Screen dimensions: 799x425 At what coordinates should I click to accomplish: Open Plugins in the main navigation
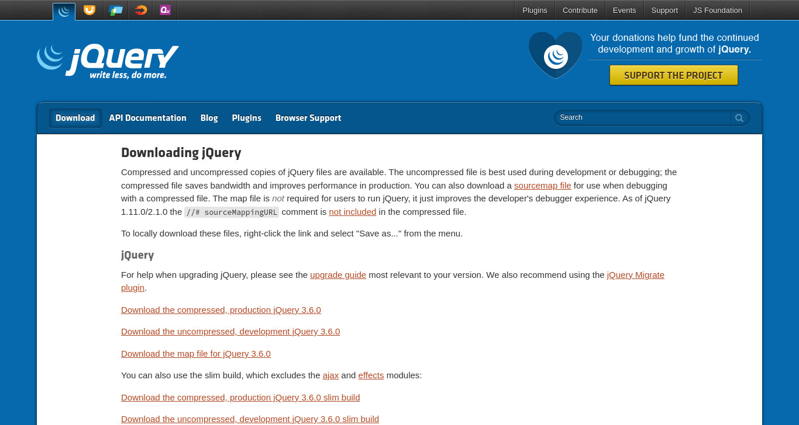coord(247,118)
